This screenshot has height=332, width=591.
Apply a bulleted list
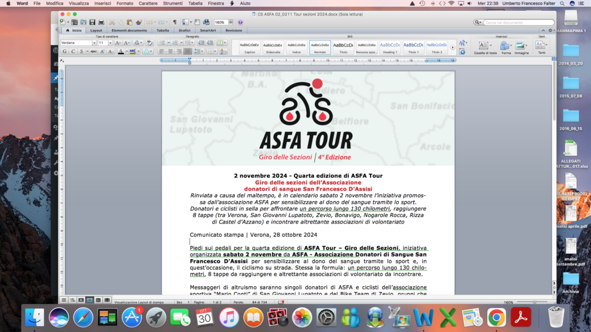pos(162,43)
